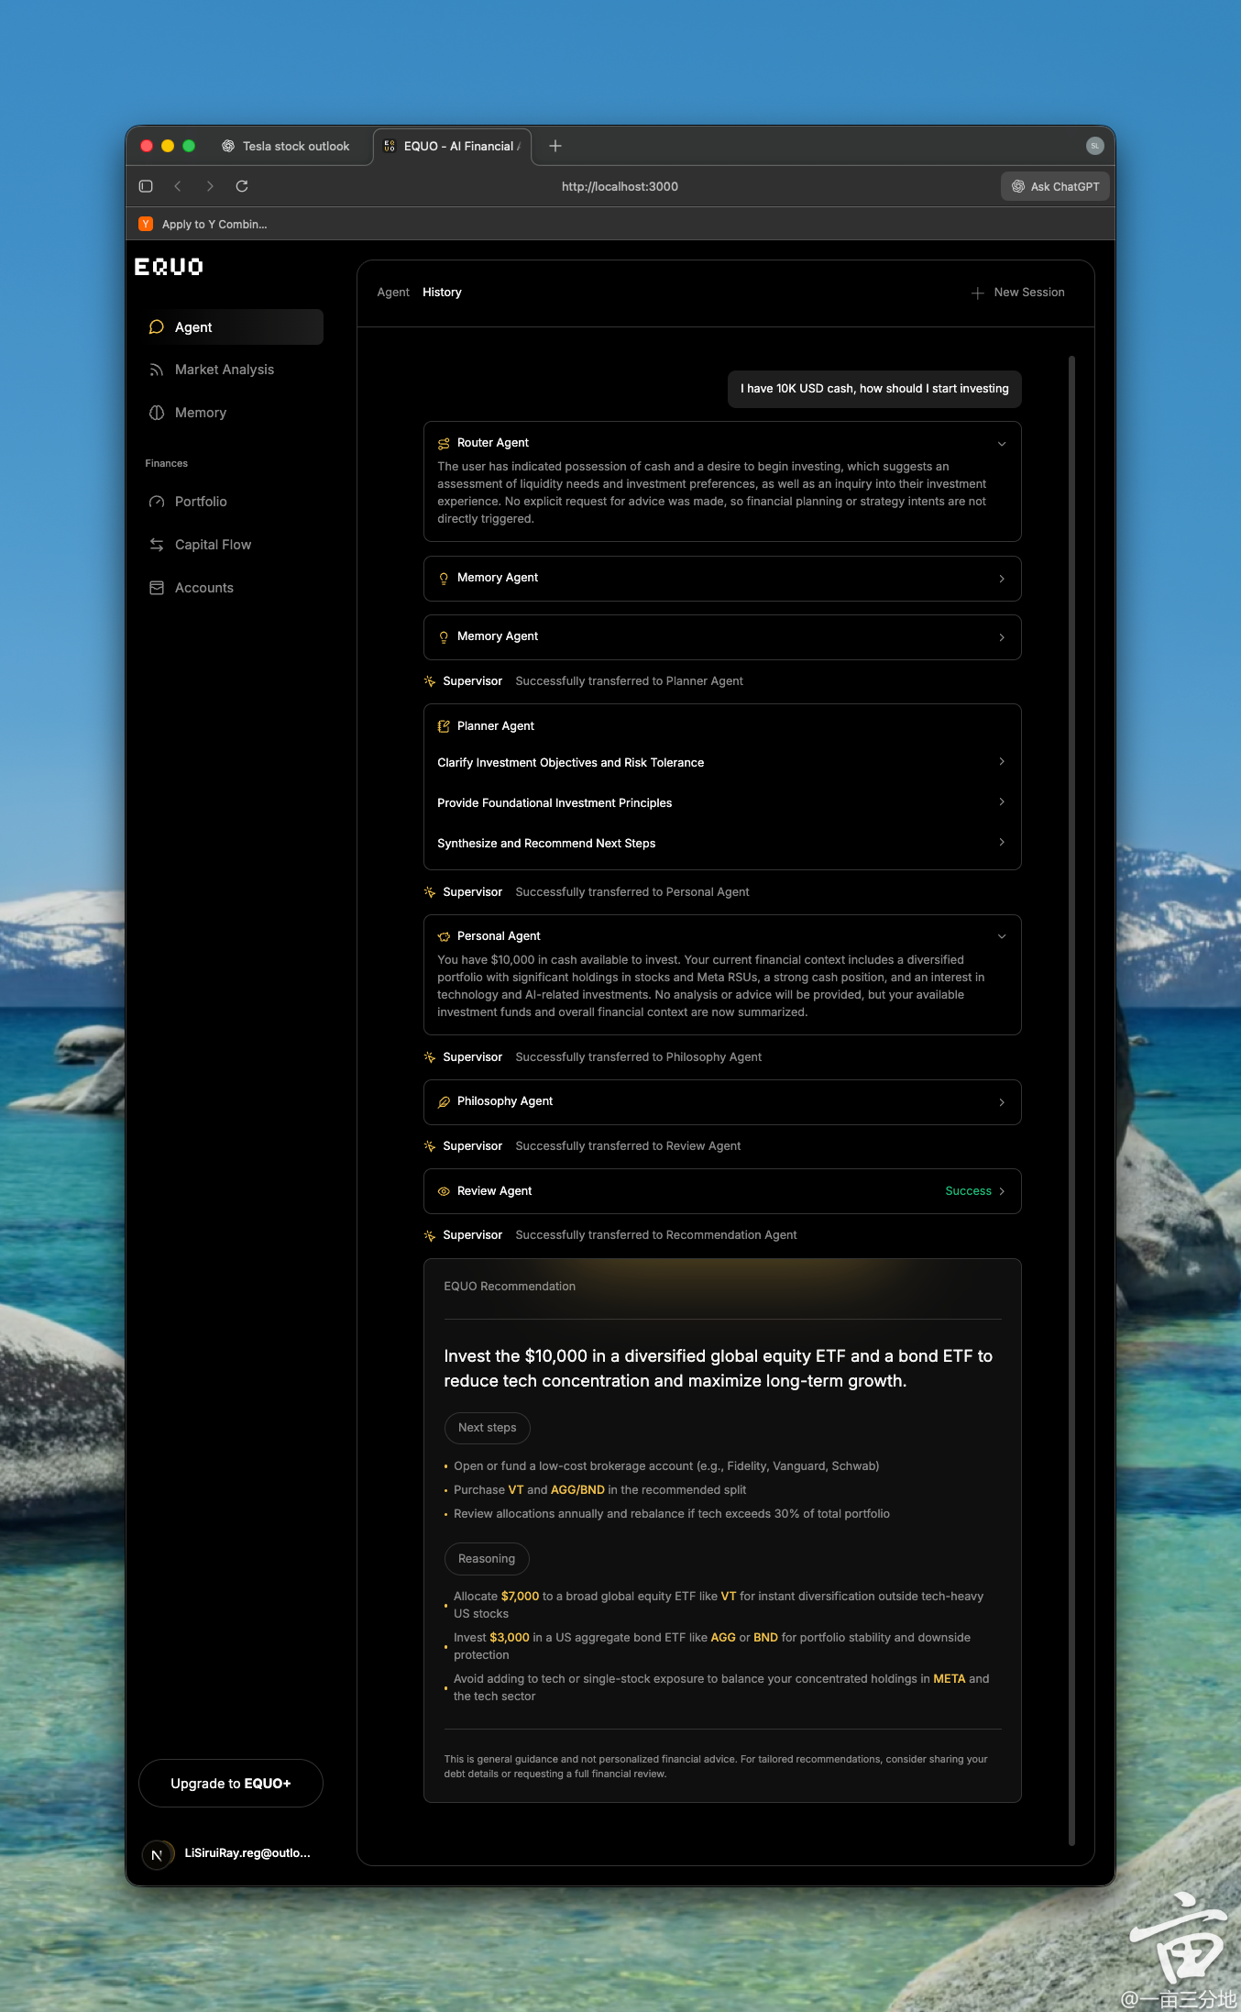Expand Clarify Investment Objectives and Risk Tolerance
1241x2012 pixels.
point(722,763)
